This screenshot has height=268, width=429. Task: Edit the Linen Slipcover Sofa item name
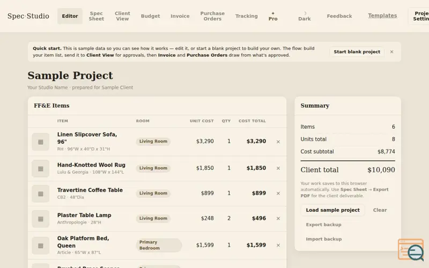tap(87, 138)
